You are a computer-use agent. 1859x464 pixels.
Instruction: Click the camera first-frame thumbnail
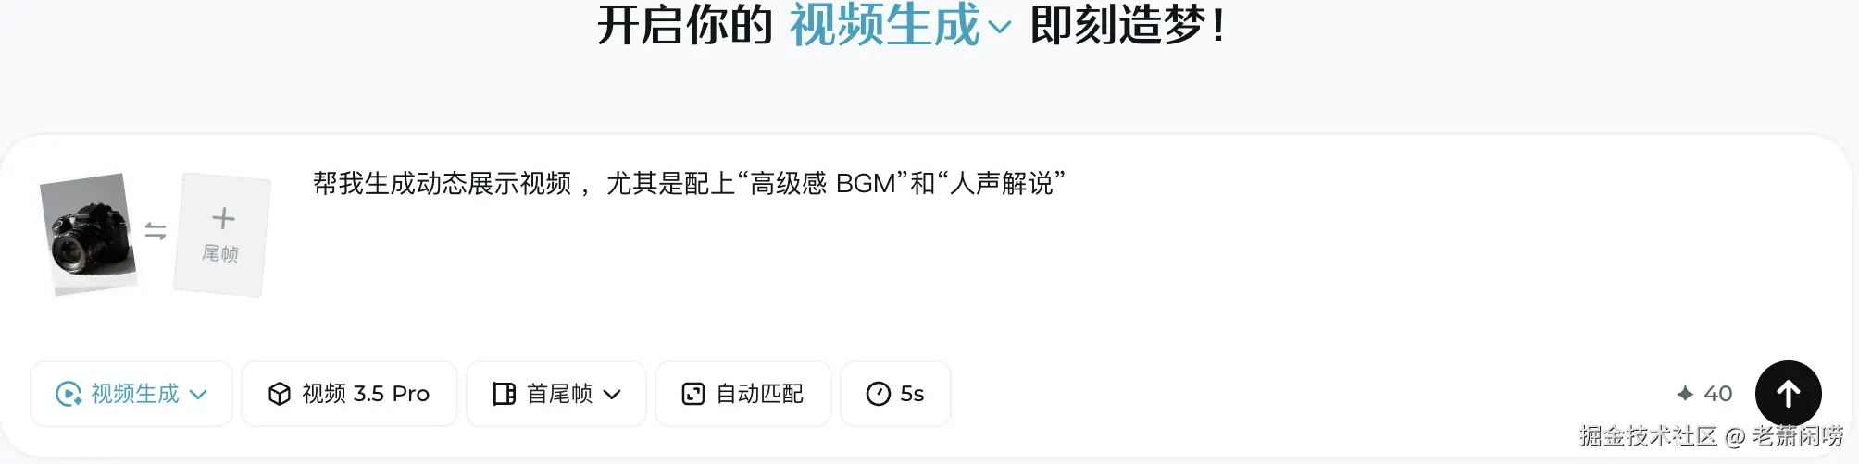coord(89,234)
